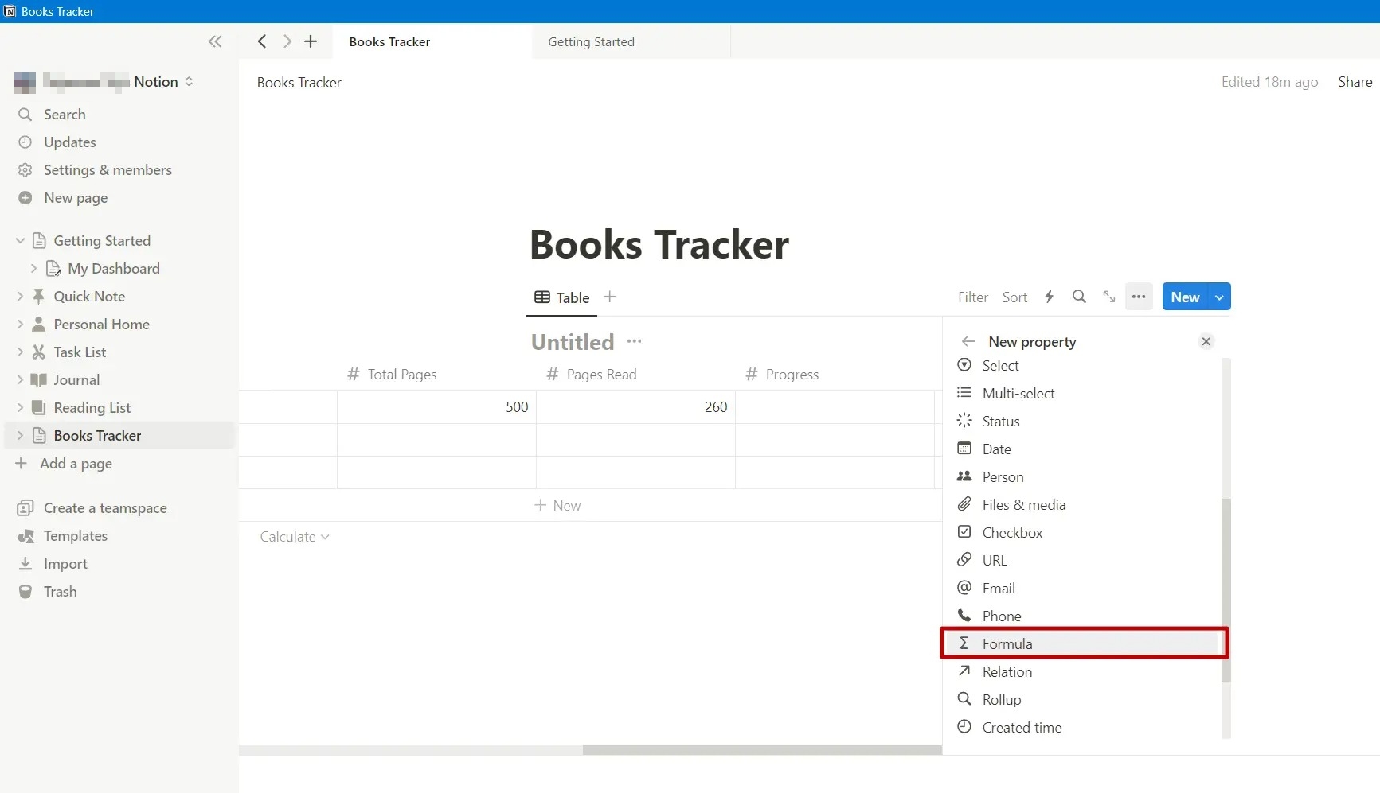Screen dimensions: 1380x793
Task: Add a new view with the plus icon beside Table
Action: click(x=609, y=297)
